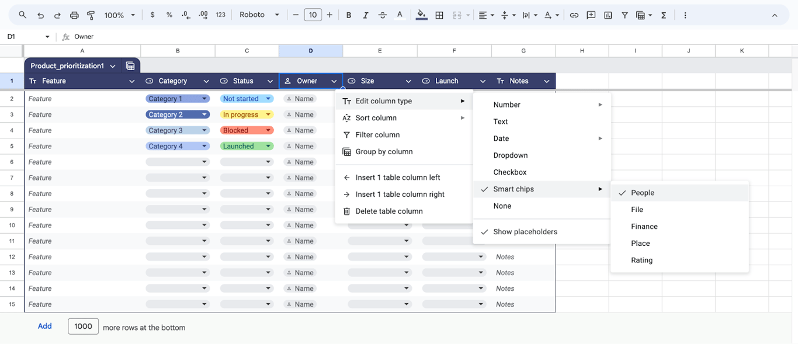Select Insert 1 table column right
The image size is (798, 344).
[403, 194]
